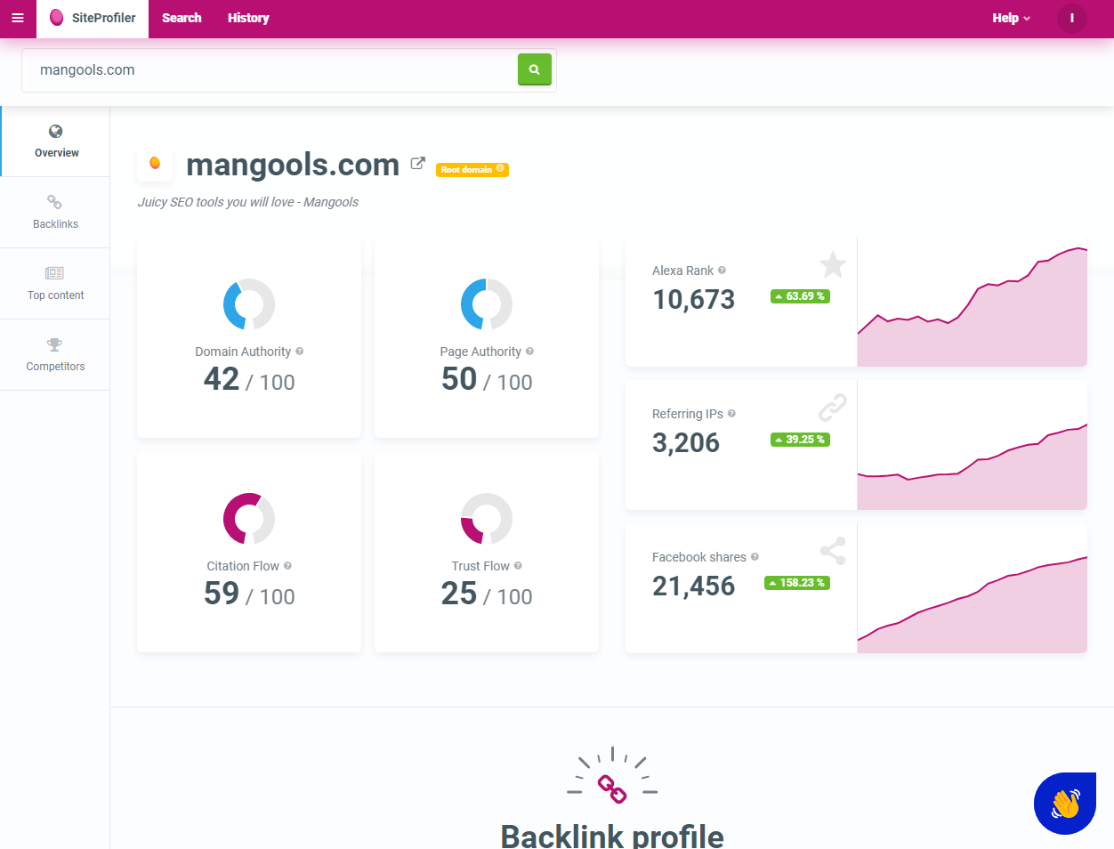Open the History menu item
The height and width of the screenshot is (849, 1114).
(x=248, y=19)
